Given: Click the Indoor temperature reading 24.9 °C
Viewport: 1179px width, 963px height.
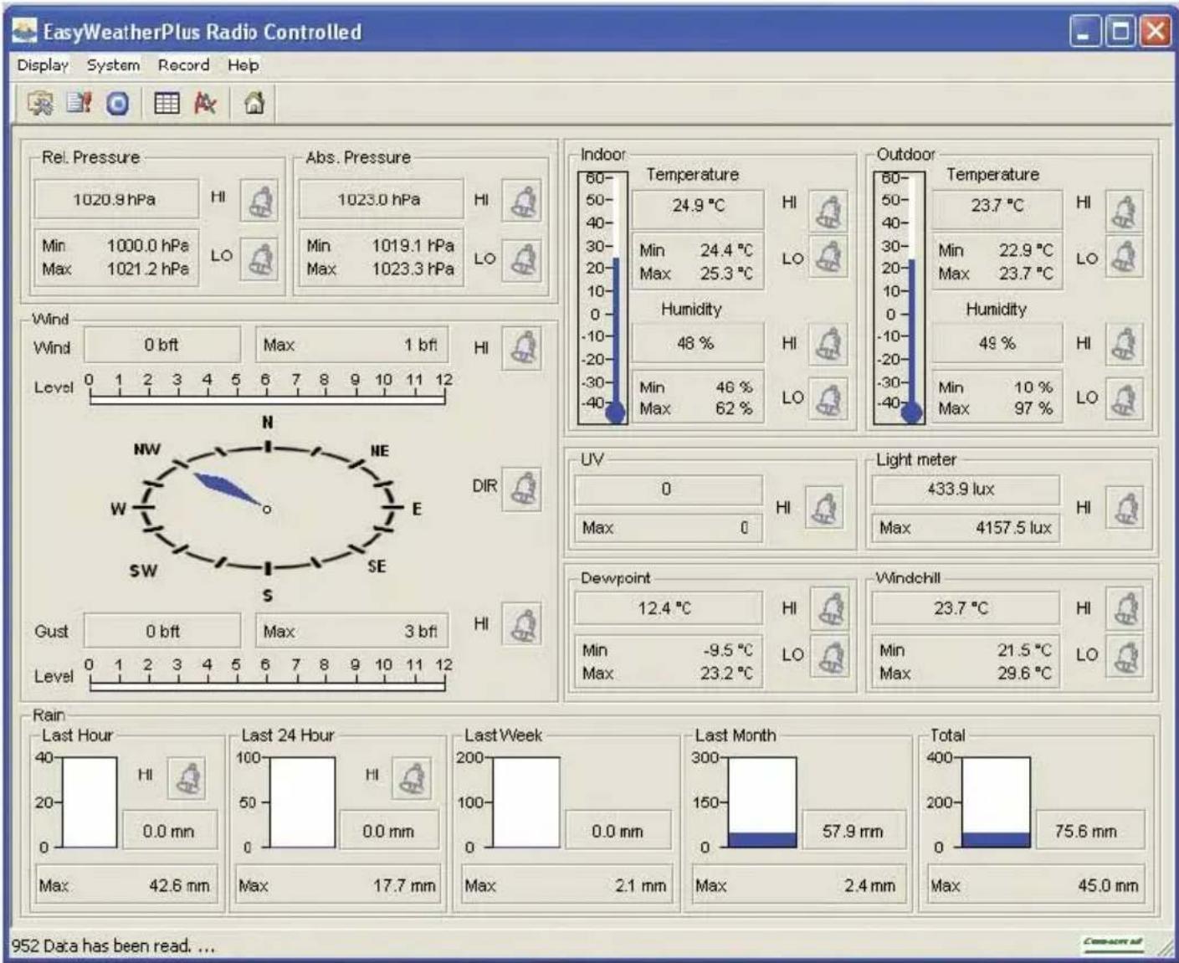Looking at the screenshot, I should pyautogui.click(x=698, y=206).
